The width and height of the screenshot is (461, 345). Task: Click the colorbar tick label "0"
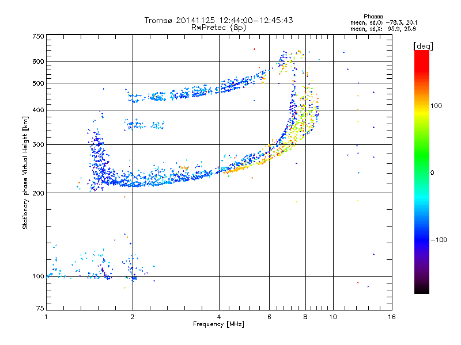(x=432, y=173)
